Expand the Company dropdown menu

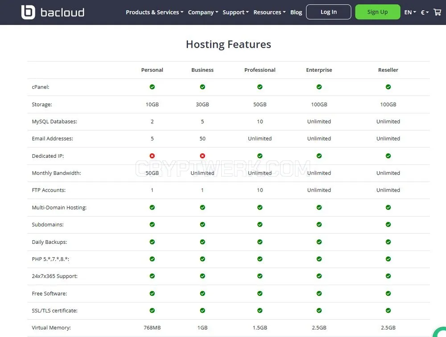203,12
